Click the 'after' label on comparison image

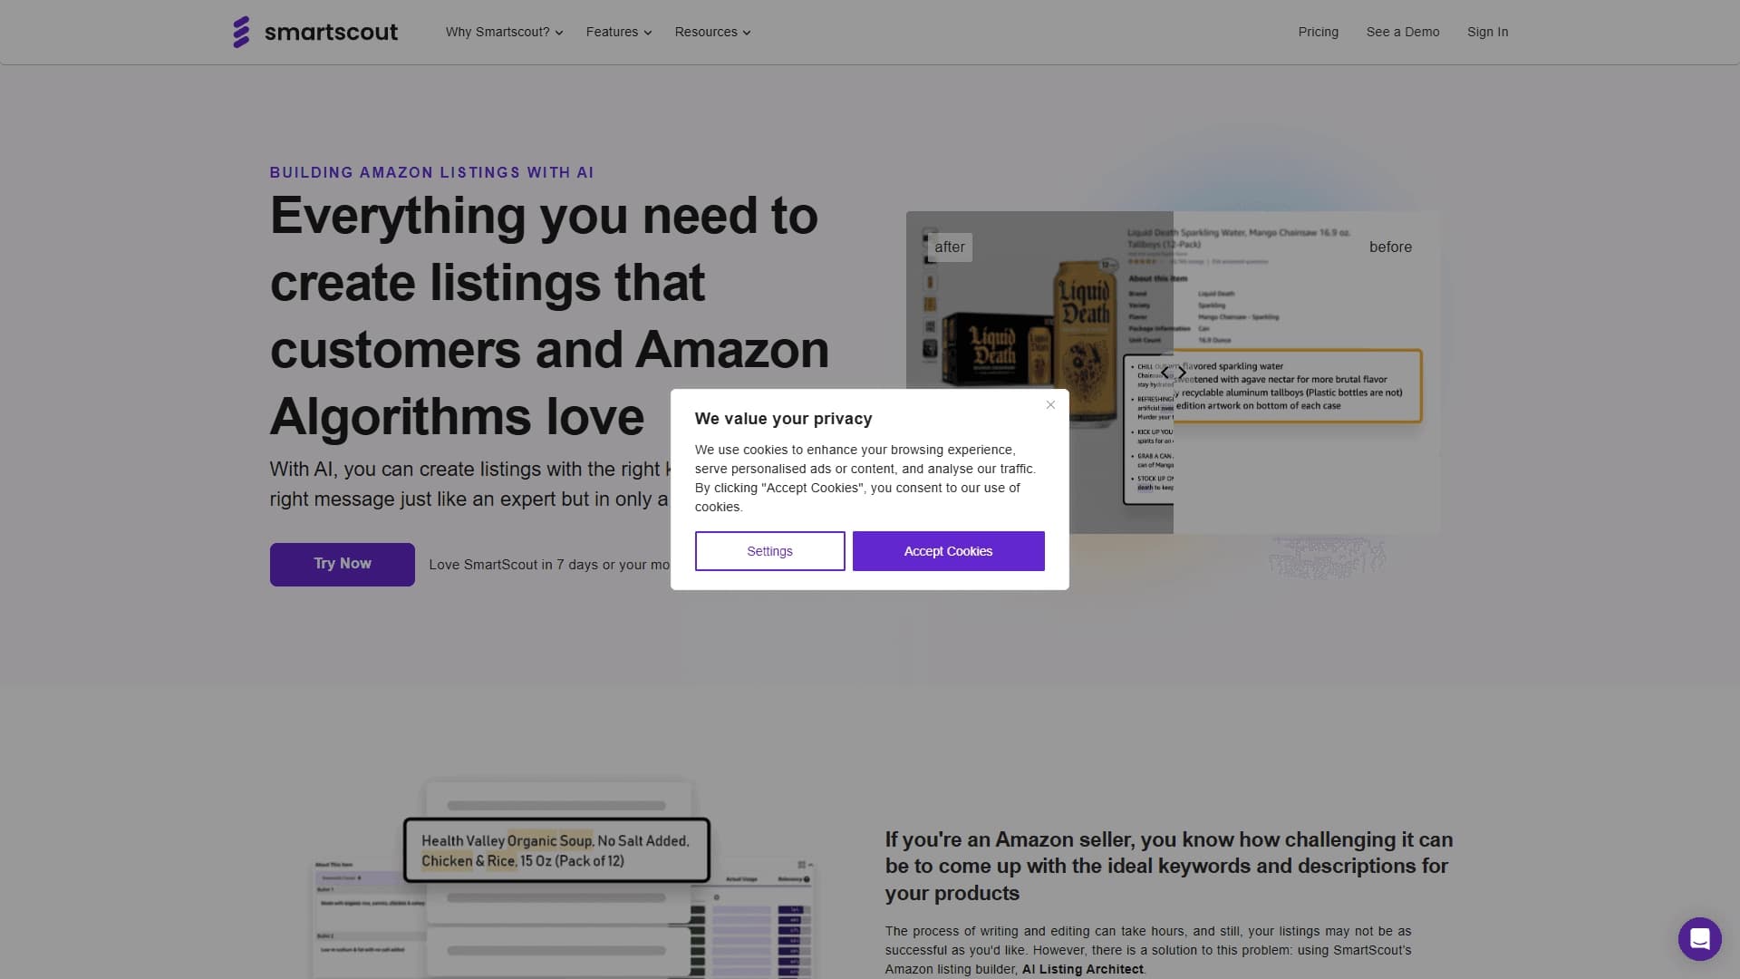(950, 247)
